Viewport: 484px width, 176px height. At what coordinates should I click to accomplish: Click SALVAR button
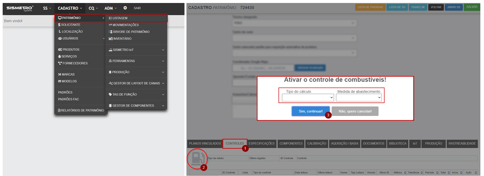click(472, 7)
